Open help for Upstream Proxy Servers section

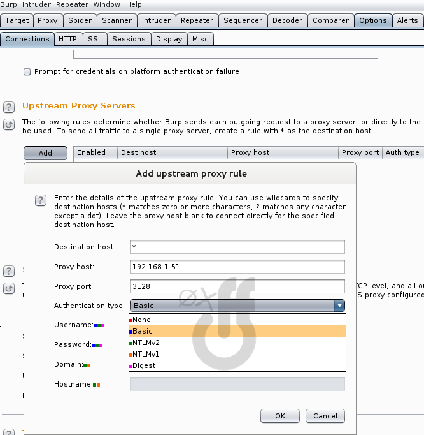[x=9, y=107]
